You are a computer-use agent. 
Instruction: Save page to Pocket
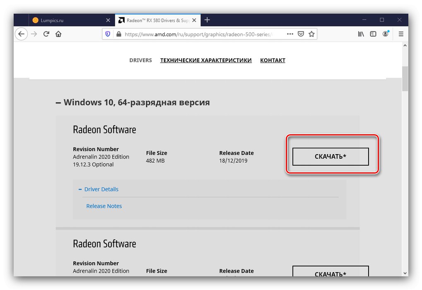click(301, 34)
